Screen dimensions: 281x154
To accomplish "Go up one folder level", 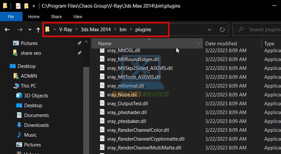I will (x=38, y=30).
